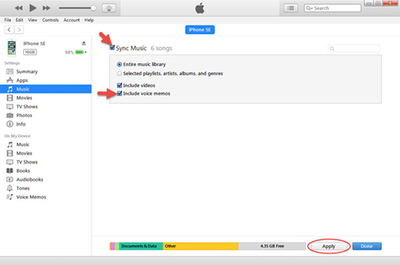Viewport: 400px width, 265px height.
Task: Click the 16GB capacity badge
Action: [30, 52]
